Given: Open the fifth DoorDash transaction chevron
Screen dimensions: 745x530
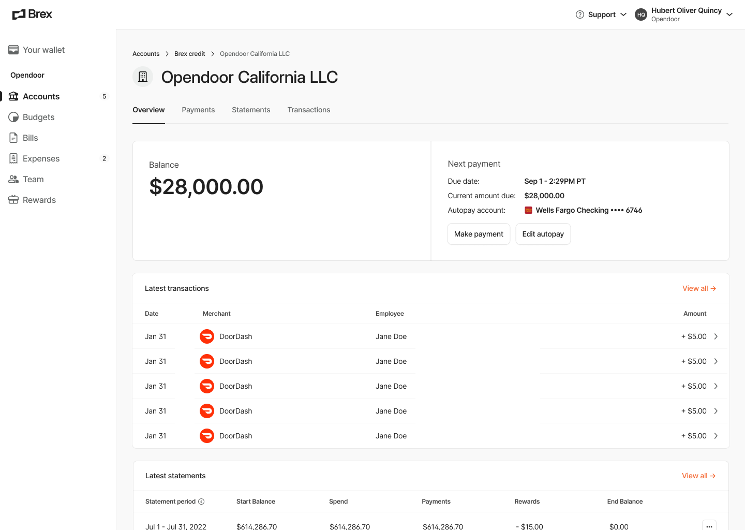Looking at the screenshot, I should 716,436.
